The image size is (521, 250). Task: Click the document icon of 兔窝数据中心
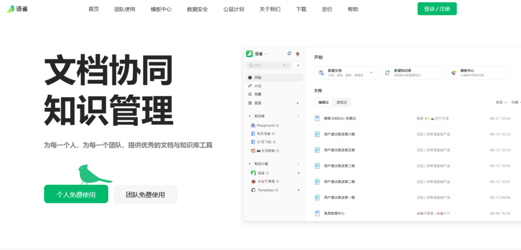317,213
